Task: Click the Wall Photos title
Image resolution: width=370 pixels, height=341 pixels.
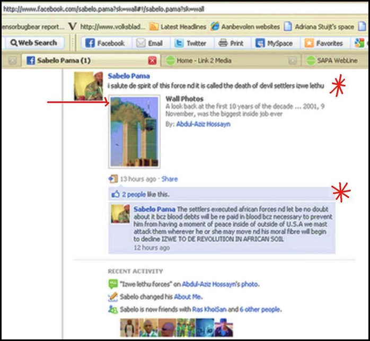Action: click(184, 99)
